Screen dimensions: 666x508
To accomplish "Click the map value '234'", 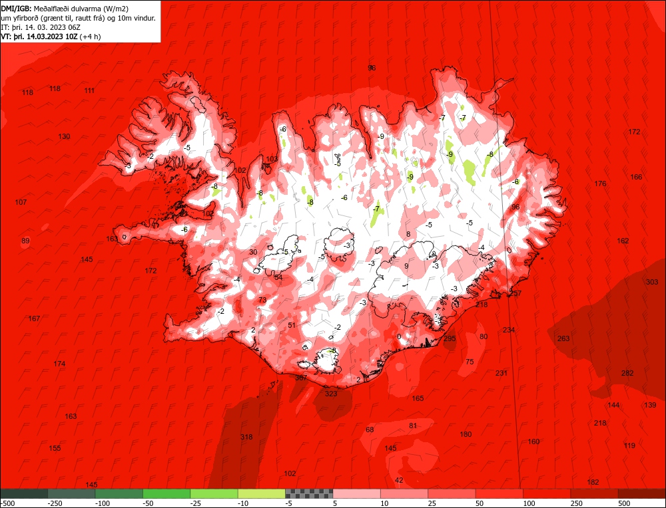I will (509, 330).
